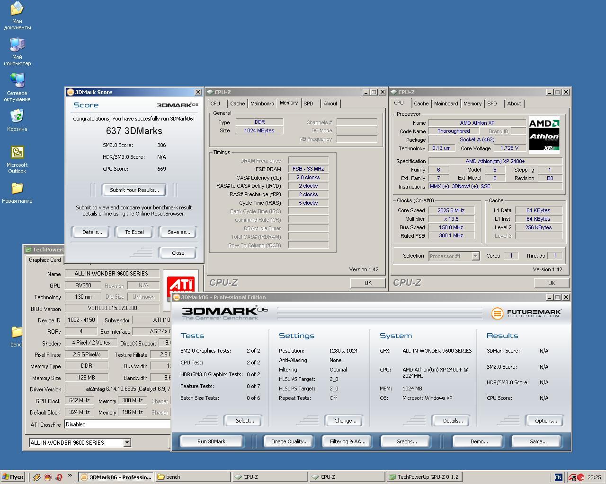Viewport: 606px width, 484px height.
Task: Click the Futuremark Corporation logo
Action: 526,313
